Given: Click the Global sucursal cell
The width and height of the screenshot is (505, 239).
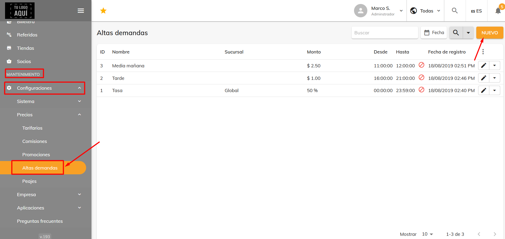Looking at the screenshot, I should 232,90.
